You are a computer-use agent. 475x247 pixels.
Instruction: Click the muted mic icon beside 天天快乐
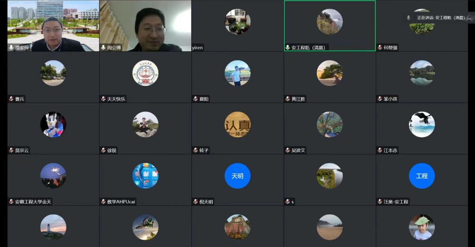click(103, 99)
